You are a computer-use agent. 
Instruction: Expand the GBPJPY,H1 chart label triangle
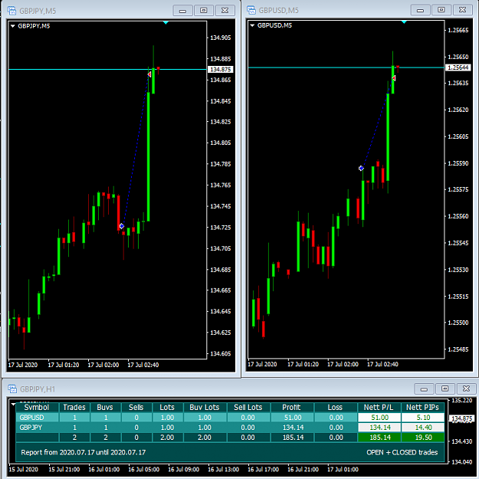(13, 404)
